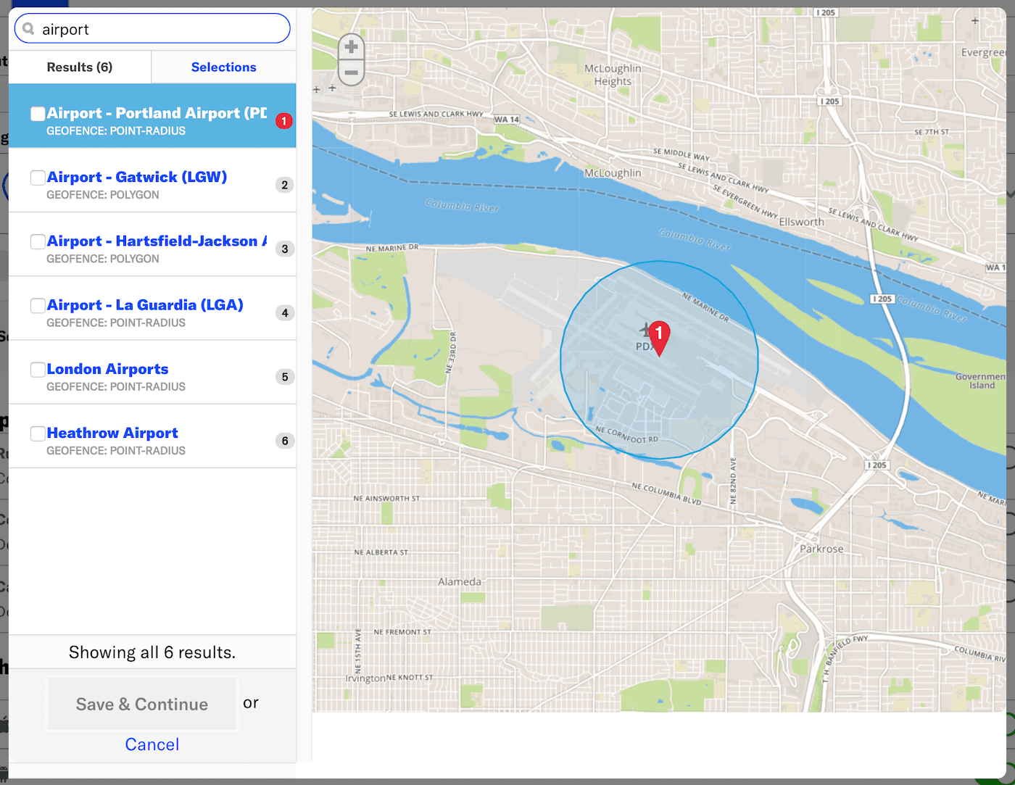The height and width of the screenshot is (785, 1015).
Task: Switch to the Selections tab
Action: click(223, 67)
